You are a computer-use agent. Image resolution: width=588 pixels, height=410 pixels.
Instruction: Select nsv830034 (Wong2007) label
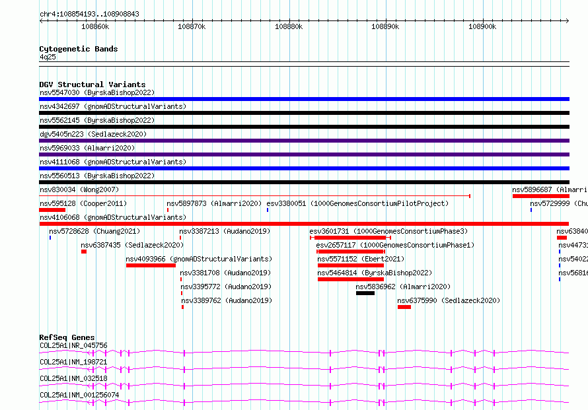tap(79, 189)
